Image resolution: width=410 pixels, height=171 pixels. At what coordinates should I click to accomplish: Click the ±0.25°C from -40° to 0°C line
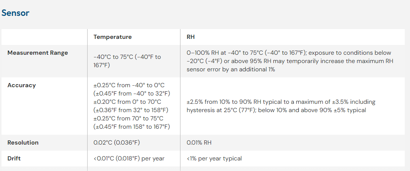[x=129, y=85]
